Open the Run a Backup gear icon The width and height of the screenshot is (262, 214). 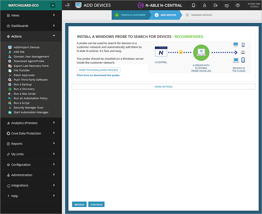click(x=9, y=84)
